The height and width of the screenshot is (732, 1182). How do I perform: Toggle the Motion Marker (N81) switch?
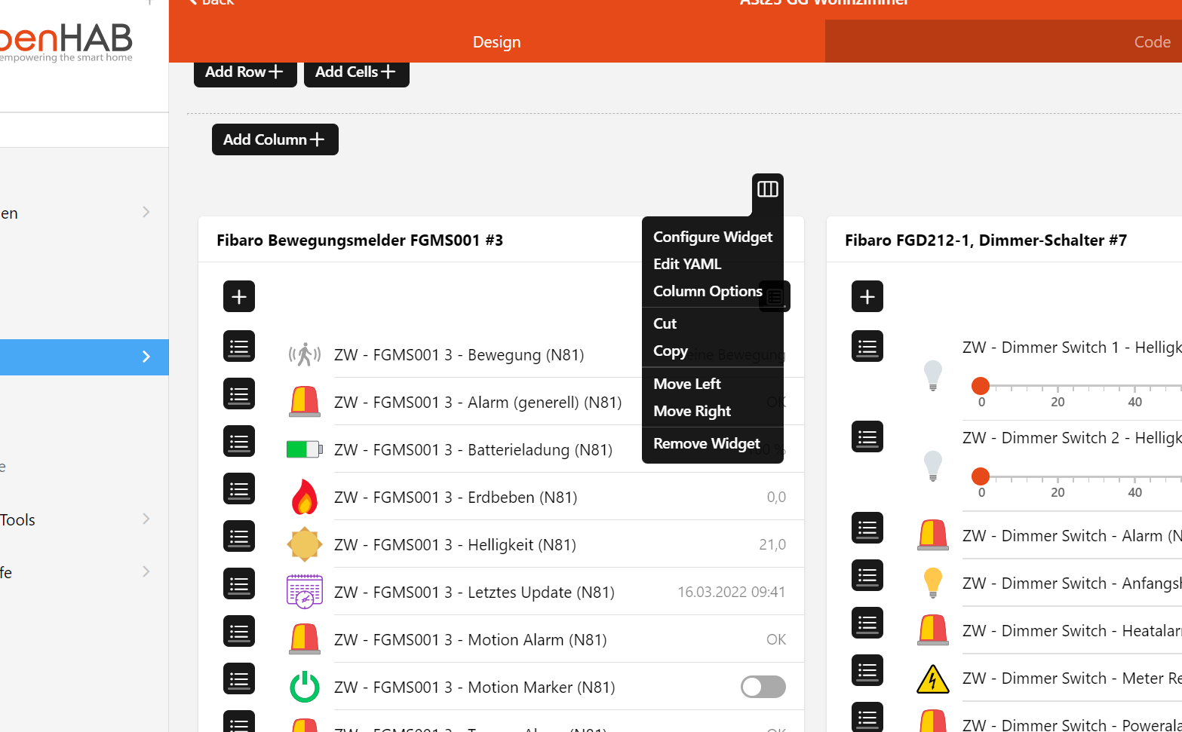pos(763,687)
